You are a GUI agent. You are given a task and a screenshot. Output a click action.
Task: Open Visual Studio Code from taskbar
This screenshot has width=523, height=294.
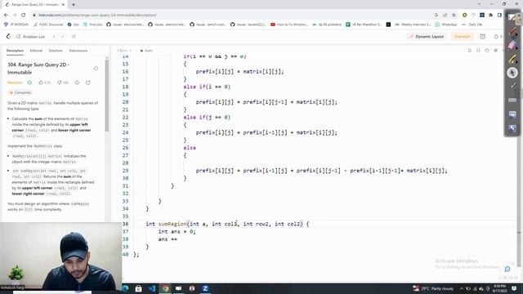tap(152, 288)
